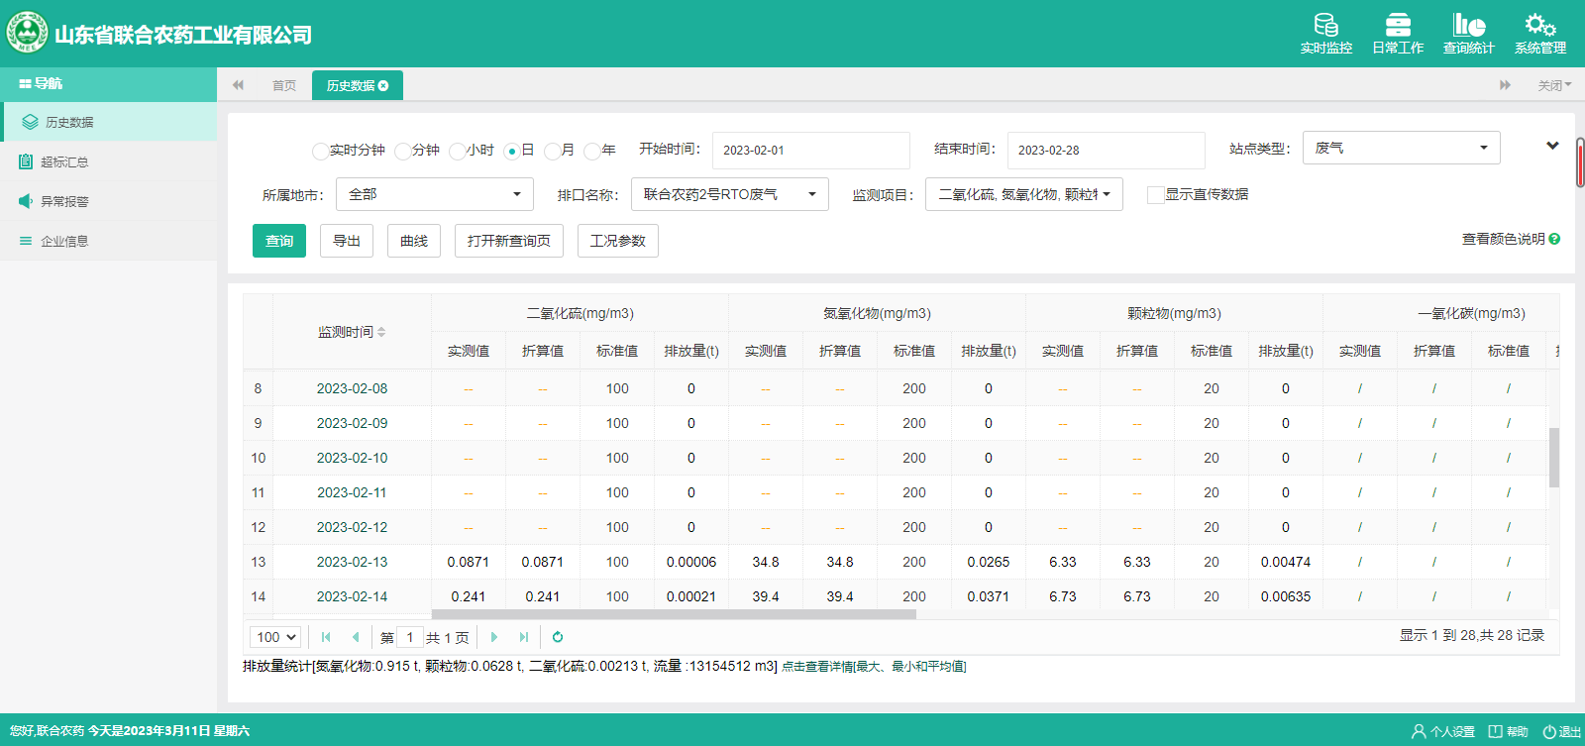Click 点击查看详情 emission statistics link
The height and width of the screenshot is (746, 1585).
coord(874,667)
